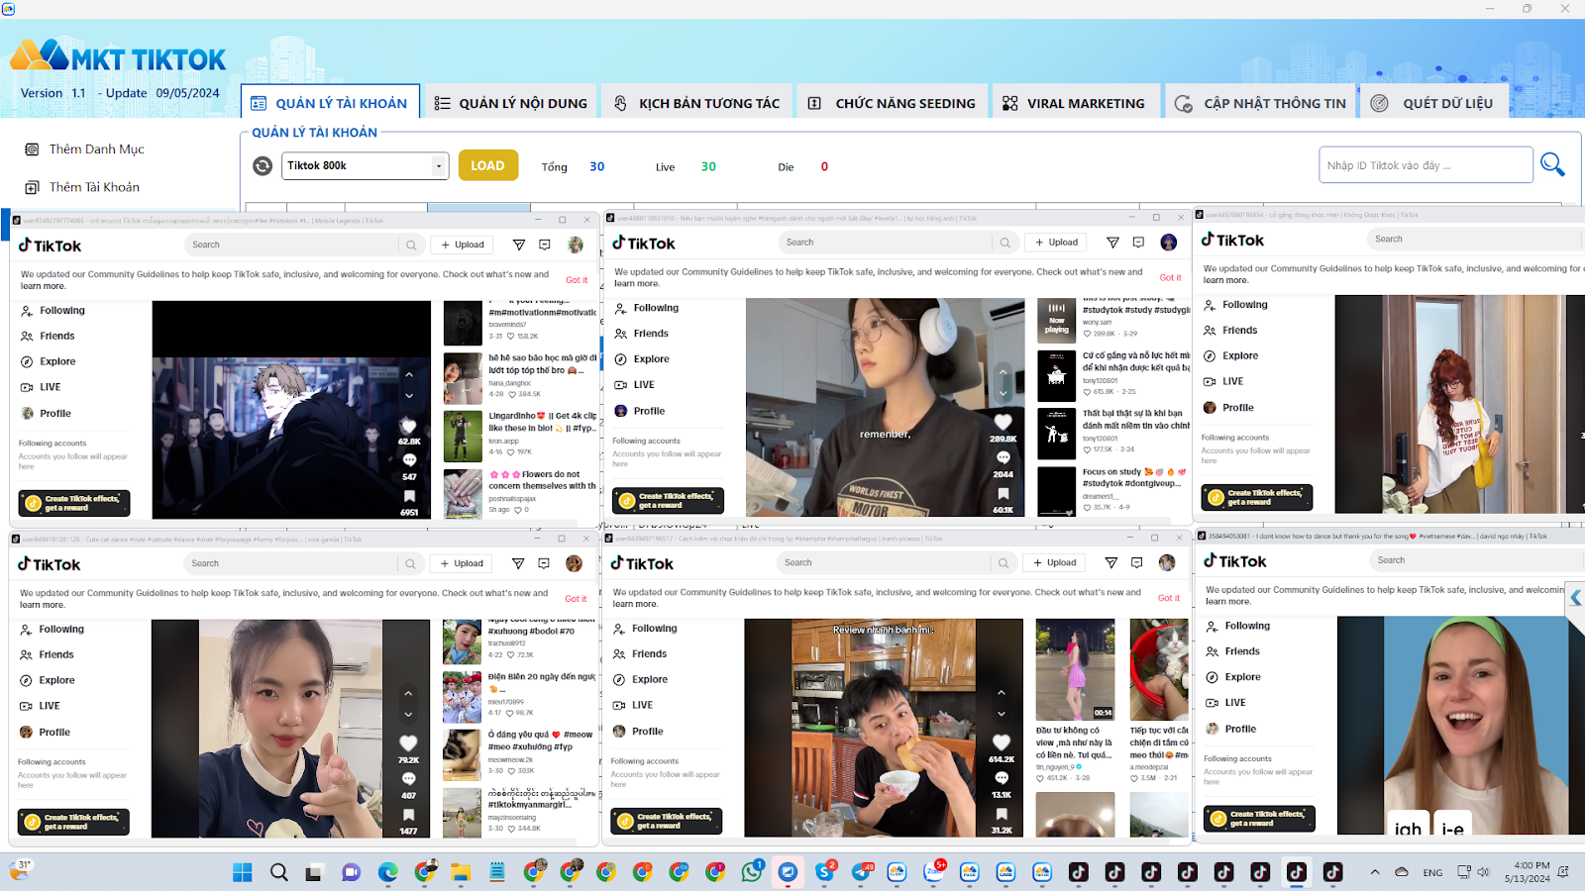
Task: Switch to the VIRAL MARKETING tab
Action: coord(1074,103)
